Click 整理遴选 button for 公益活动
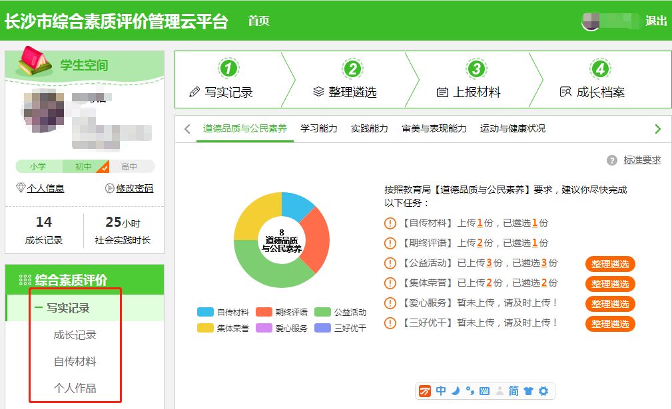 tap(609, 264)
